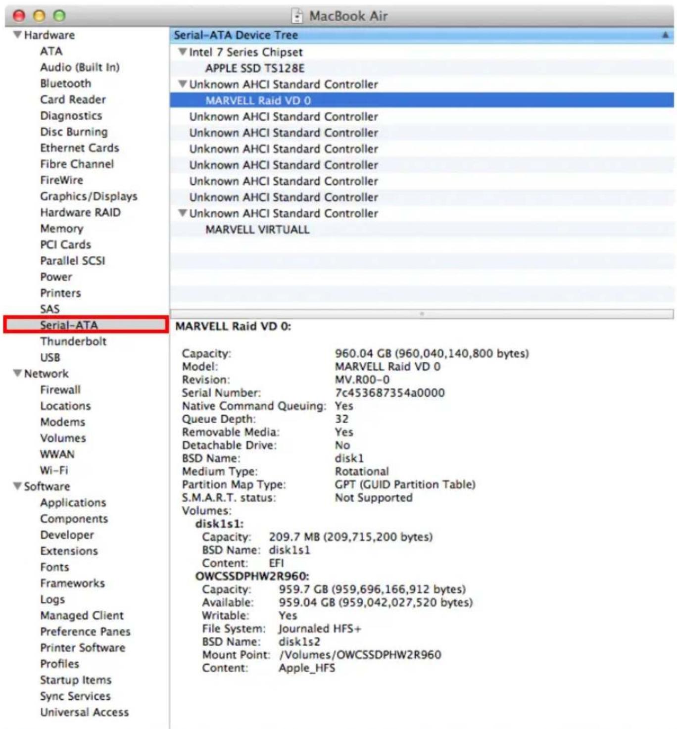Viewport: 677px width, 729px height.
Task: Select the Unknown AHCI controller below MARVELL Raid VD 0
Action: click(422, 117)
